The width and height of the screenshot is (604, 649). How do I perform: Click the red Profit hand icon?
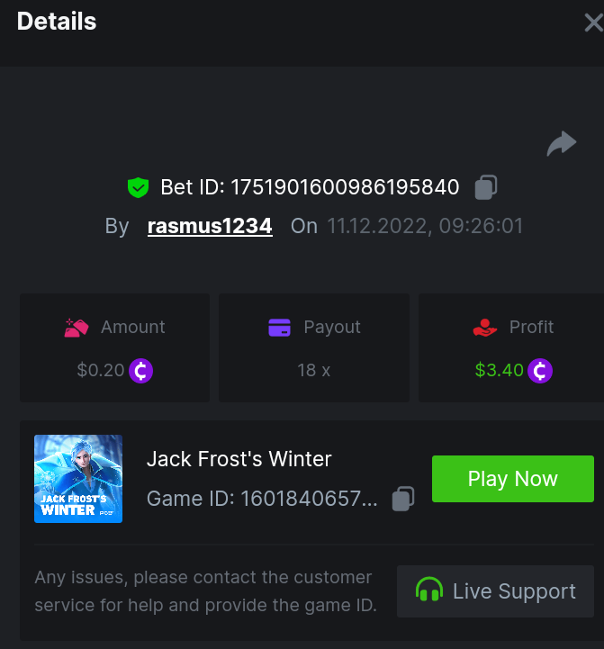tap(485, 328)
